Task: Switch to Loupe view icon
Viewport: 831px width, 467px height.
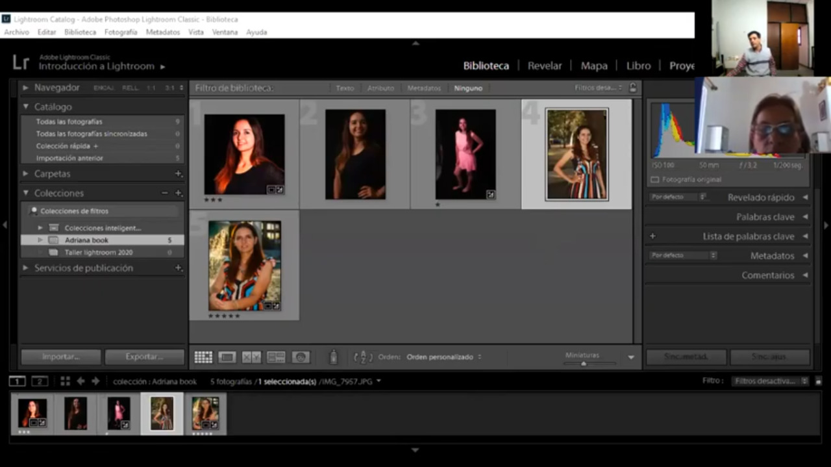Action: tap(227, 357)
